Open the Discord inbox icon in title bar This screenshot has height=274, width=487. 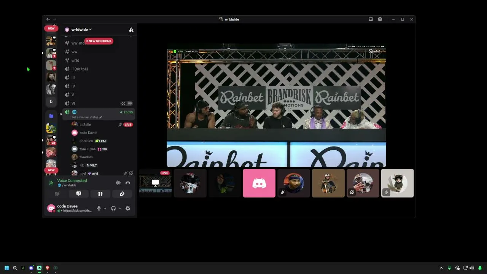click(x=371, y=19)
